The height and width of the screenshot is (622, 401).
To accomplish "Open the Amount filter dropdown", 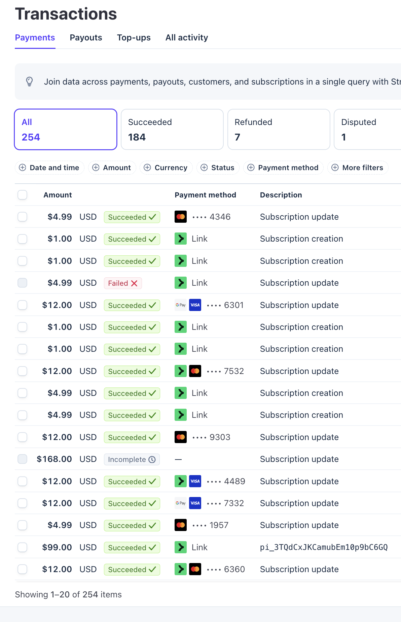I will (x=112, y=167).
